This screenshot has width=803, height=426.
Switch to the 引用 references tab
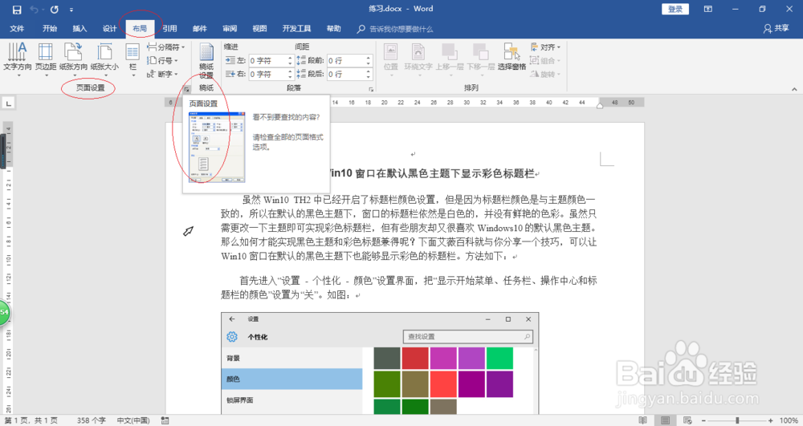coord(170,29)
